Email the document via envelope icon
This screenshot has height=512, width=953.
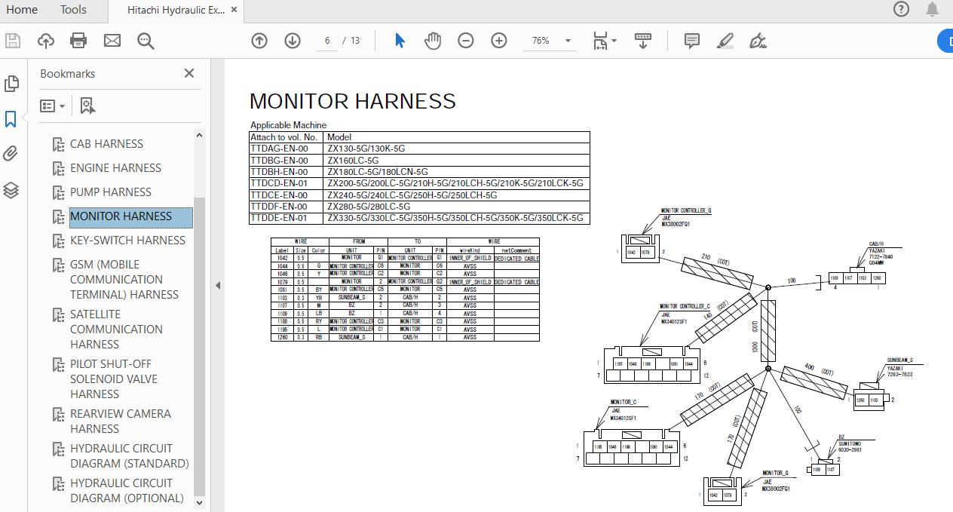(112, 41)
